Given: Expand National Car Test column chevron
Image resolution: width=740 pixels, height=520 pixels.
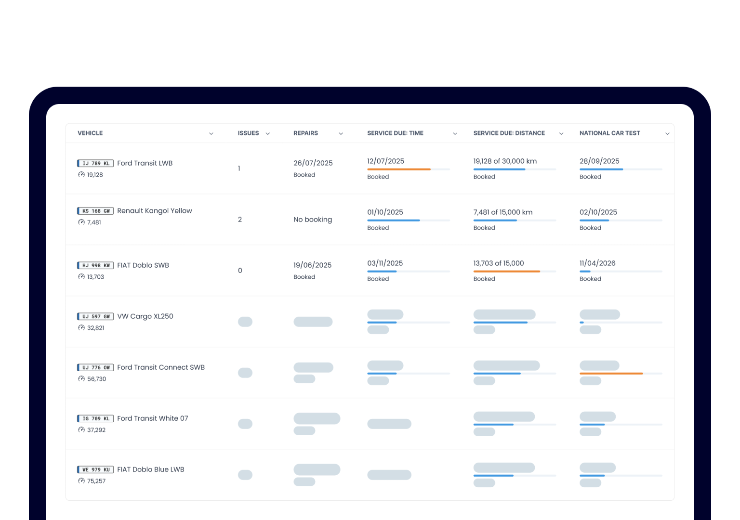Looking at the screenshot, I should [667, 134].
